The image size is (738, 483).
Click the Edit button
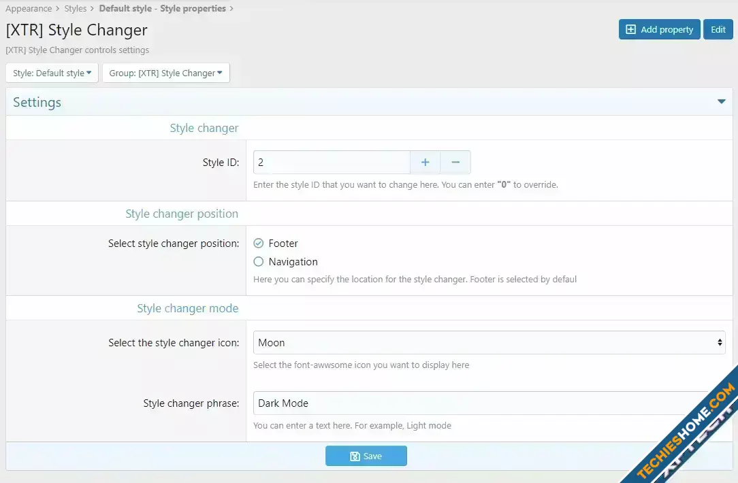pos(718,30)
